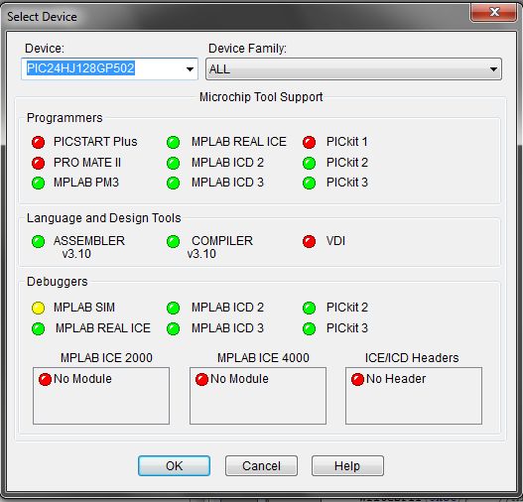
Task: Click the green PICkit 3 programmer indicator
Action: tap(310, 183)
